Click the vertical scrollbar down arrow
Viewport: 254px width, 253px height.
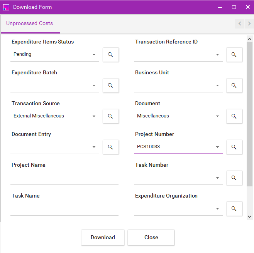[249, 217]
